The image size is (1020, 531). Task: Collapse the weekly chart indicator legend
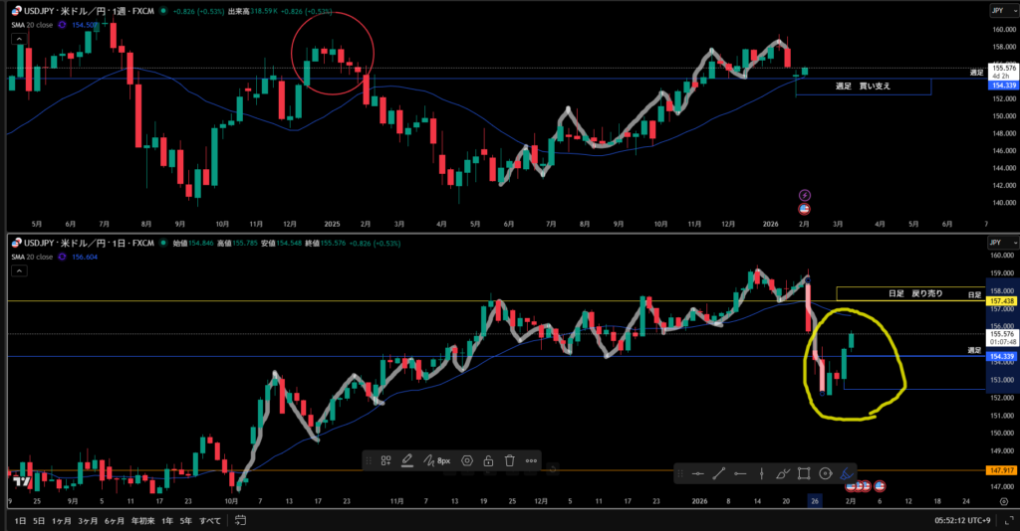pyautogui.click(x=16, y=39)
